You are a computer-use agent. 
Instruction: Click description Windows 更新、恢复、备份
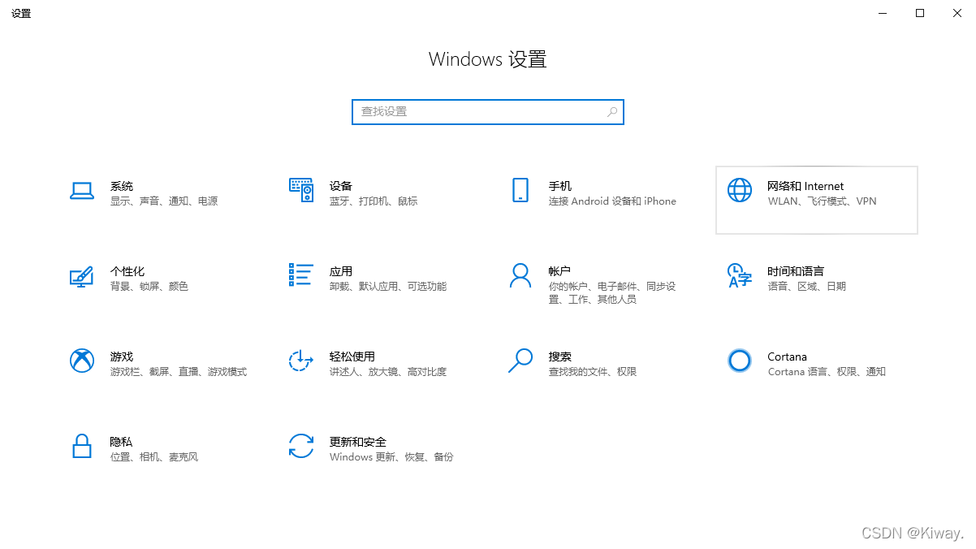(391, 457)
